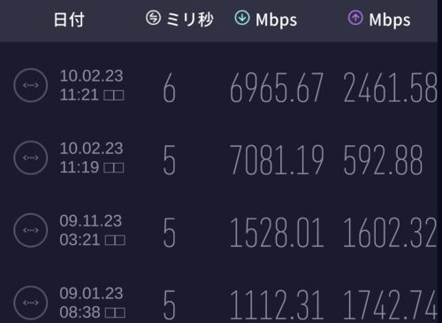Viewport: 442px width, 323px height.
Task: Open the 09.01.23 08:38 result date
Action: point(92,303)
